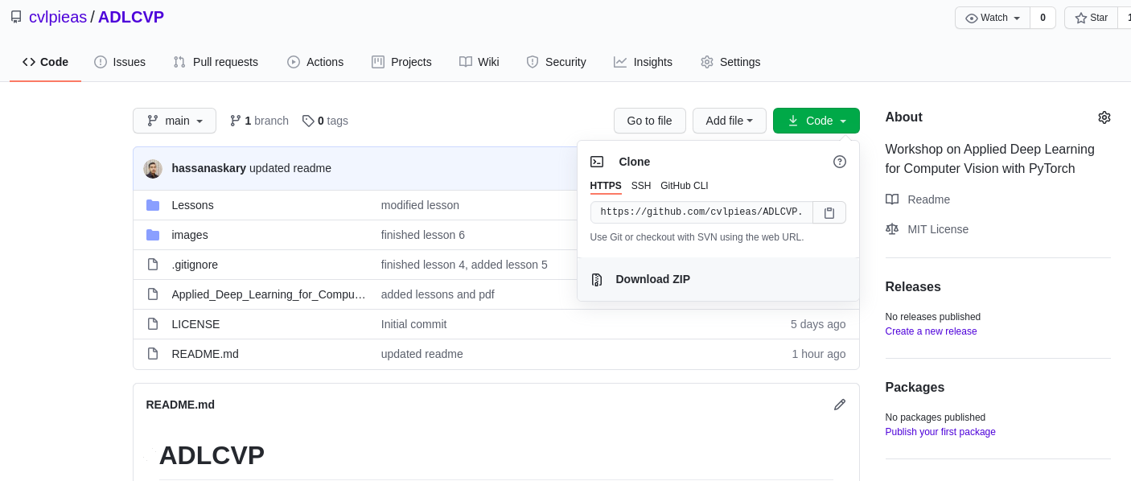Image resolution: width=1131 pixels, height=481 pixels.
Task: Open the Watch notifications dropdown
Action: [993, 18]
